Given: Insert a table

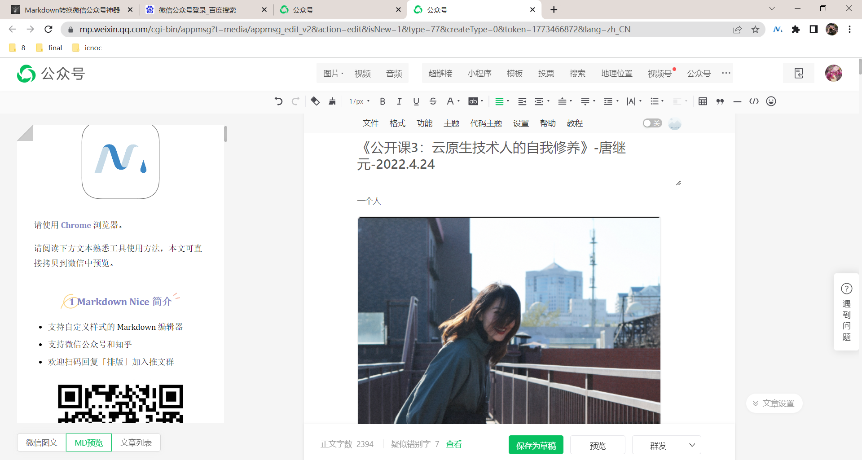Looking at the screenshot, I should (x=703, y=101).
